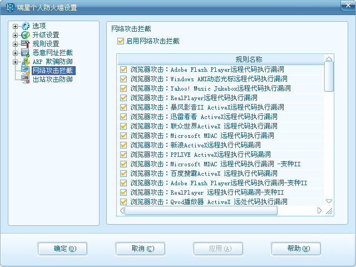The image size is (356, 267).
Task: Click the rule list scroll-up arrow
Action: click(x=329, y=58)
